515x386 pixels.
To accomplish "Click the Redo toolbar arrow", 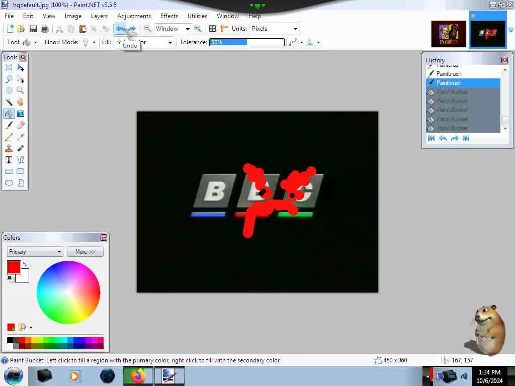I will point(132,29).
